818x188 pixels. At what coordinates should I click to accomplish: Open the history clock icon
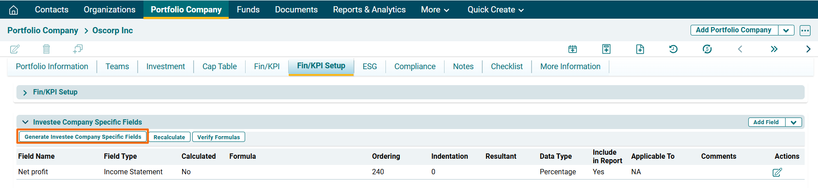tap(673, 49)
